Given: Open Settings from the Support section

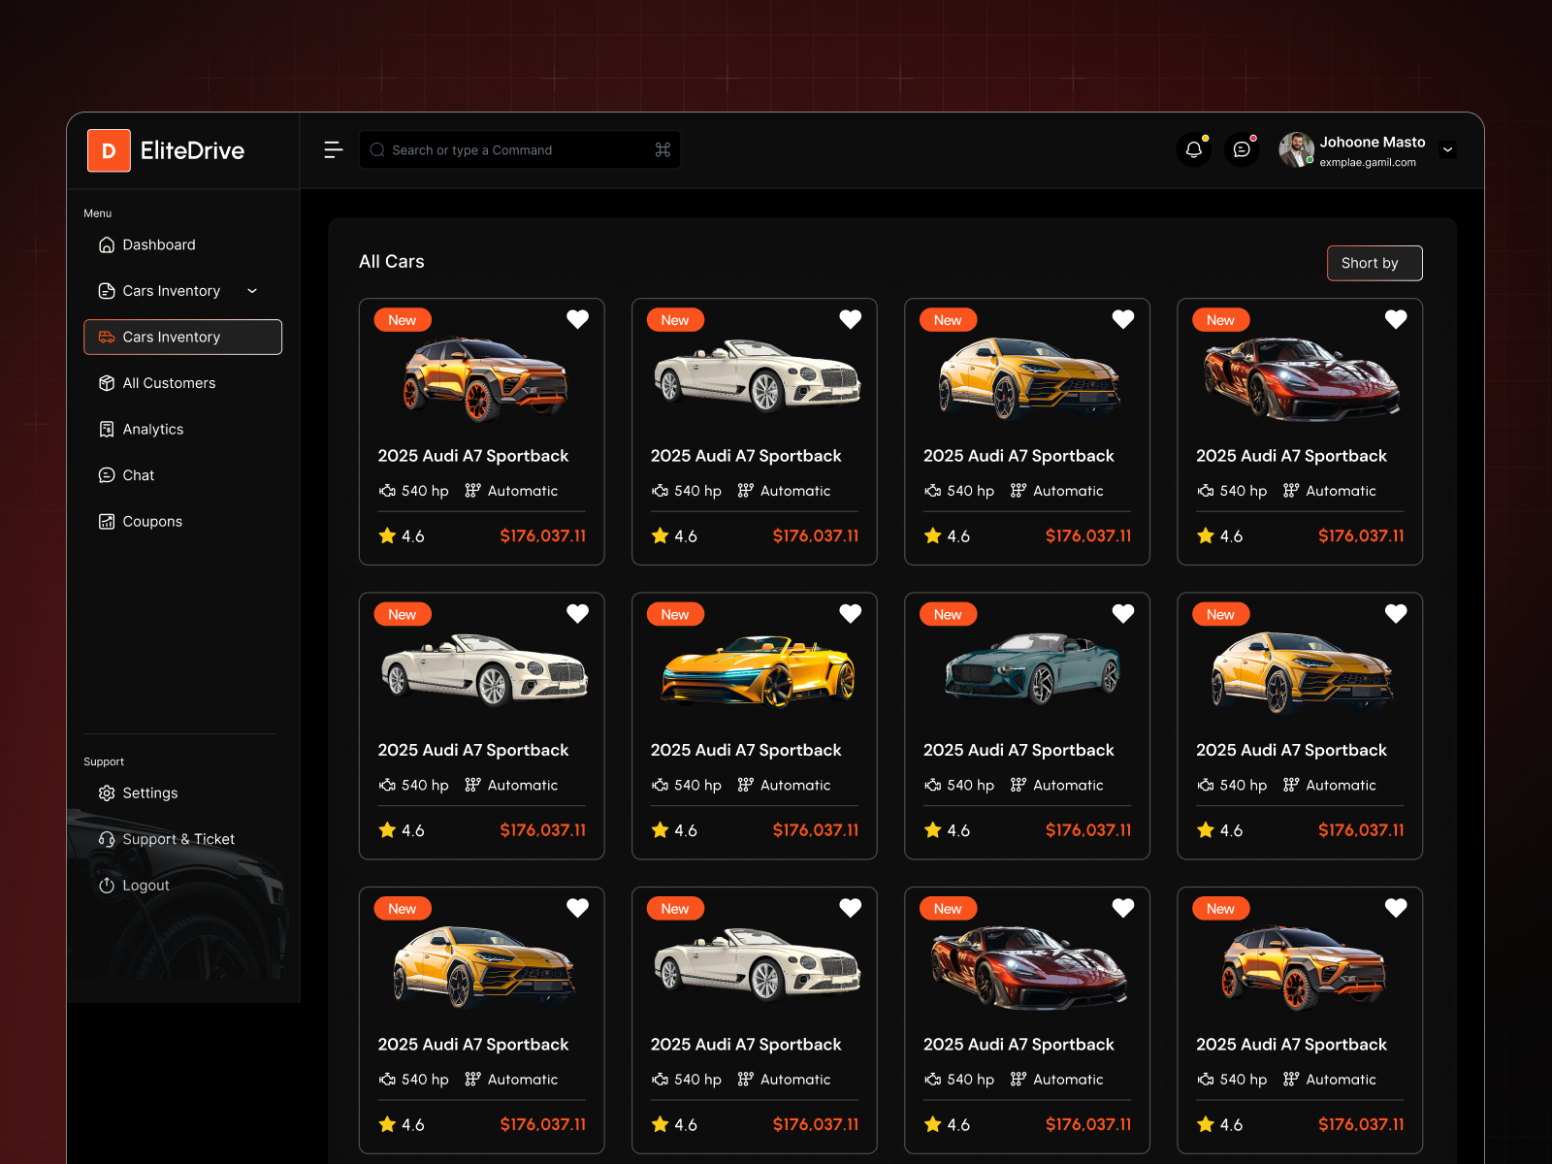Looking at the screenshot, I should click(150, 792).
